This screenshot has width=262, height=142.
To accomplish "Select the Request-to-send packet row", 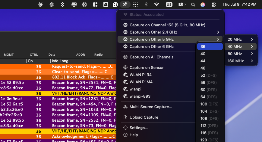I will (x=58, y=67).
